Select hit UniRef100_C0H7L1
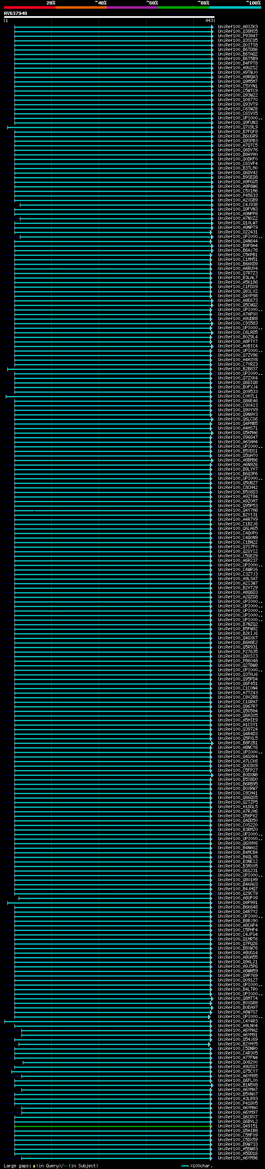Screen dimensions: 265x1169 click(x=238, y=396)
